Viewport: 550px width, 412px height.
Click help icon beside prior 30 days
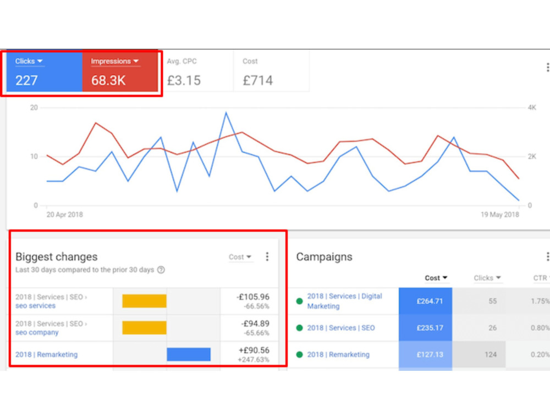click(161, 270)
